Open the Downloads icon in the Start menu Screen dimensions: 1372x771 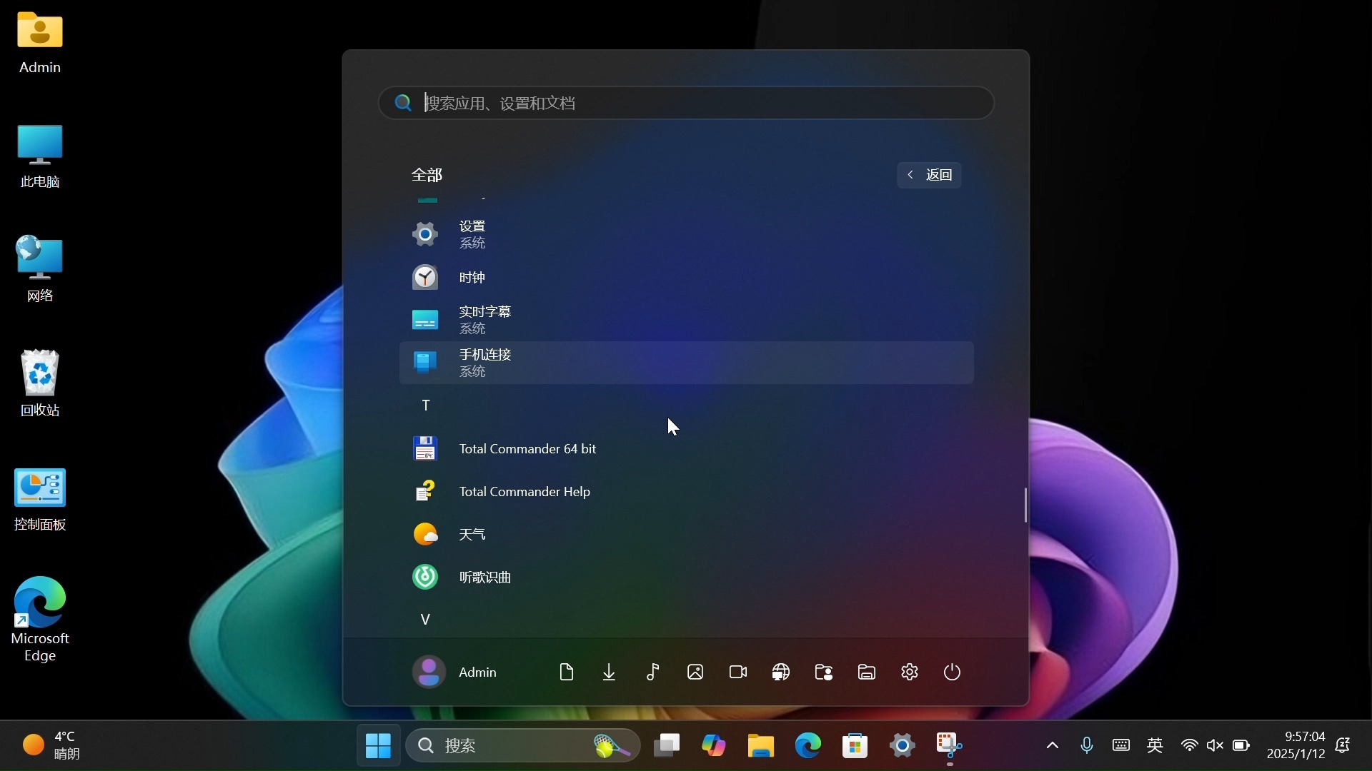(x=609, y=672)
